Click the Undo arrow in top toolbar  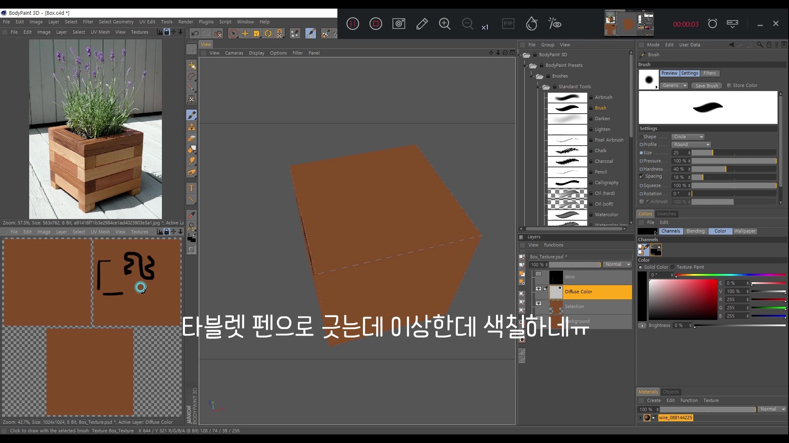pos(195,33)
